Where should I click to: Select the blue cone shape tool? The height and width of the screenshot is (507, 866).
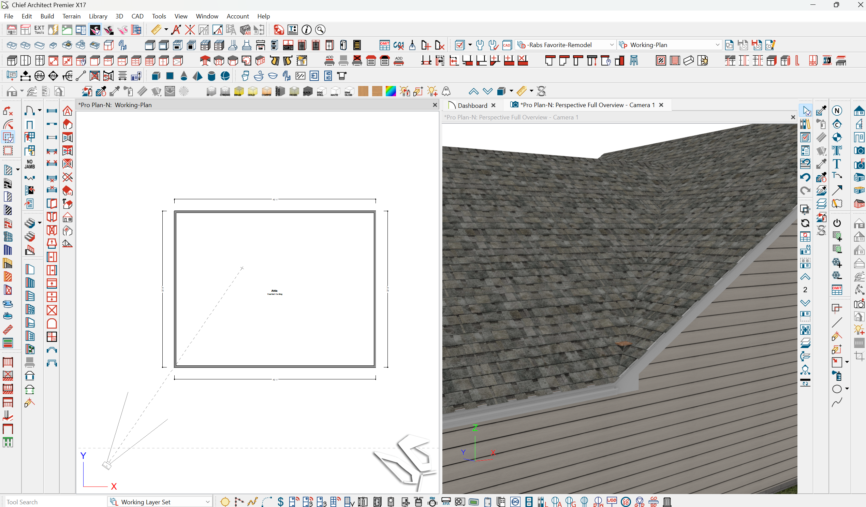click(x=184, y=76)
